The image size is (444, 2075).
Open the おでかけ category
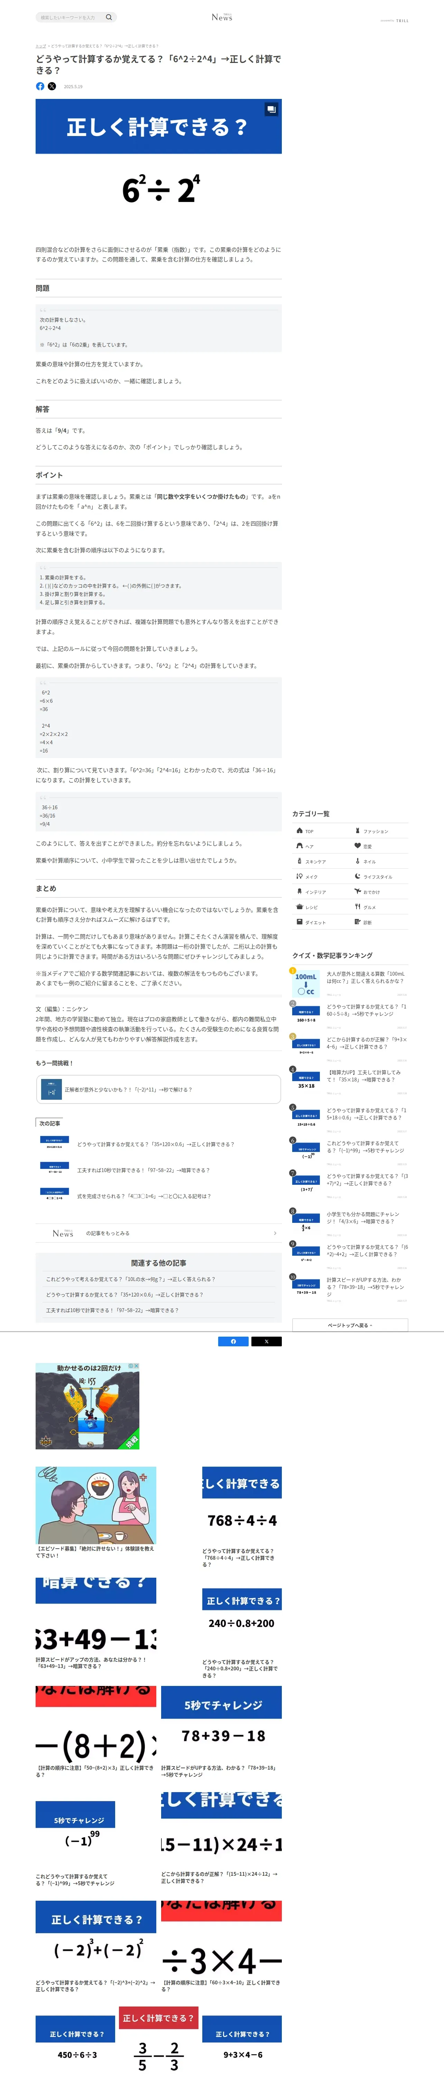click(380, 892)
